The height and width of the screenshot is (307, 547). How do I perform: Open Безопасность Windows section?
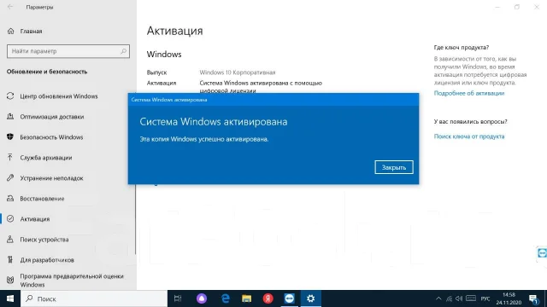(x=51, y=137)
